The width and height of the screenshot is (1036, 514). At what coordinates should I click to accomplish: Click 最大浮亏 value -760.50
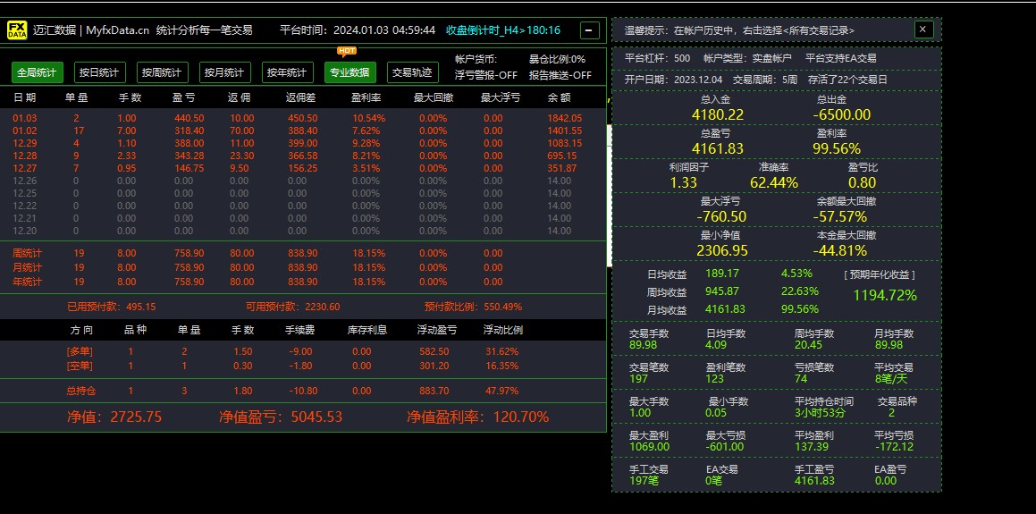pyautogui.click(x=721, y=216)
